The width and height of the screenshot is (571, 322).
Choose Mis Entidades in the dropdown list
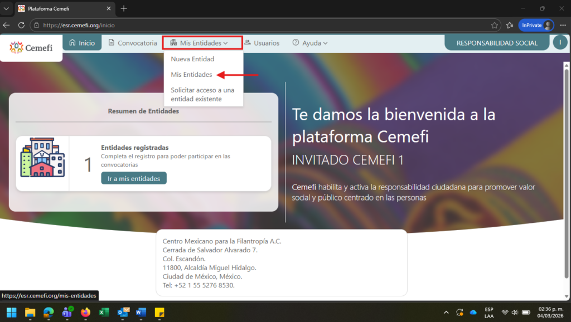tap(191, 75)
